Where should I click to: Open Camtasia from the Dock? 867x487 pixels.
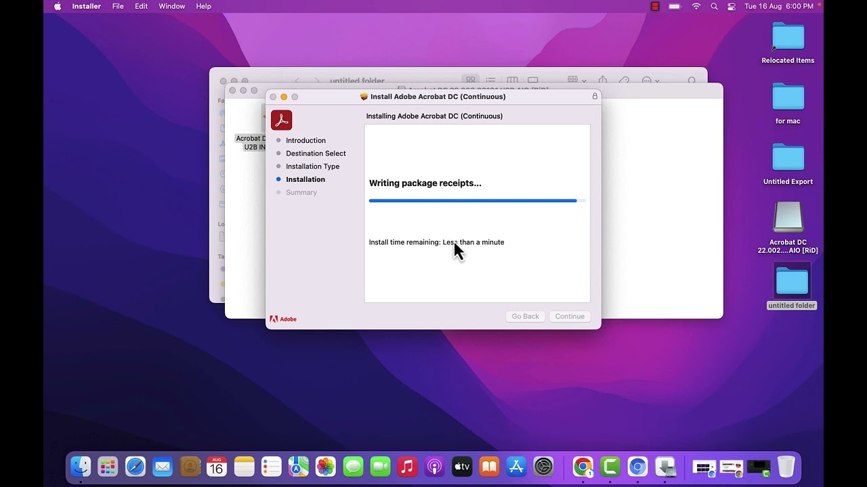coord(610,466)
